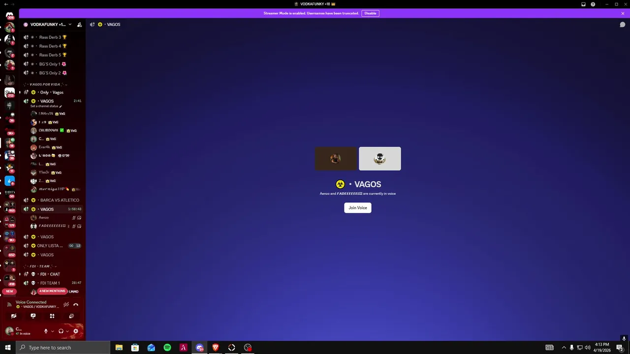Image resolution: width=630 pixels, height=354 pixels.
Task: Select FDI TEAM 1 voice channel
Action: pyautogui.click(x=52, y=283)
